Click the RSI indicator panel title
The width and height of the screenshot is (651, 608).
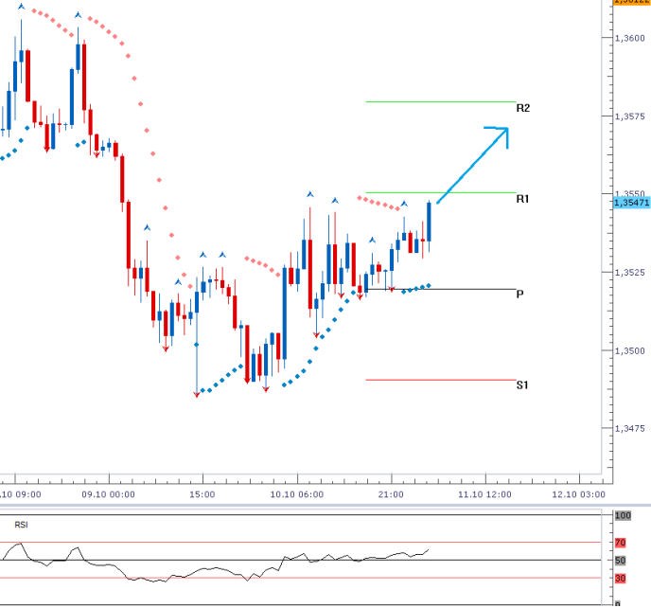[x=21, y=525]
